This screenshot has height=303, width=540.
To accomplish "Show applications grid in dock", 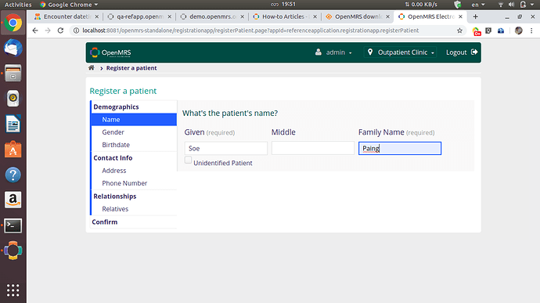I will tap(13, 290).
